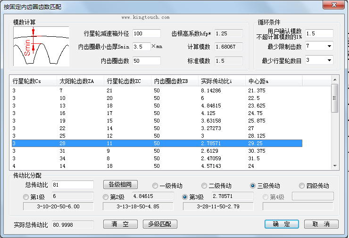
Task: Select the row with ratio 3.27273
Action: (x=157, y=128)
